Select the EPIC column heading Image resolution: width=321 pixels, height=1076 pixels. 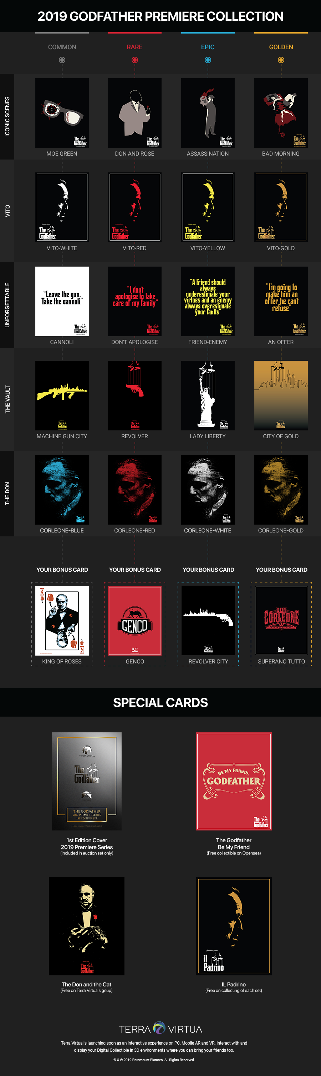(208, 47)
